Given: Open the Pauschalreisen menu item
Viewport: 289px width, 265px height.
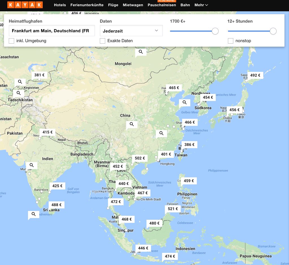Looking at the screenshot, I should pyautogui.click(x=162, y=5).
